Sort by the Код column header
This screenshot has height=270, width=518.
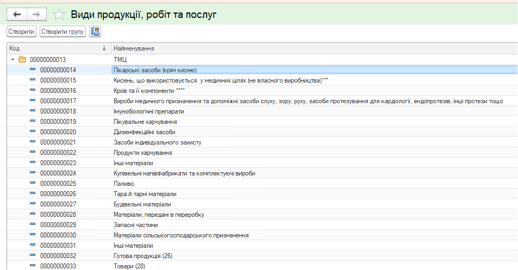pyautogui.click(x=54, y=48)
